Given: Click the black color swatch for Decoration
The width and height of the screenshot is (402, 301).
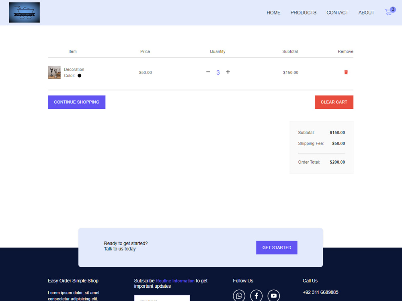Looking at the screenshot, I should point(80,76).
